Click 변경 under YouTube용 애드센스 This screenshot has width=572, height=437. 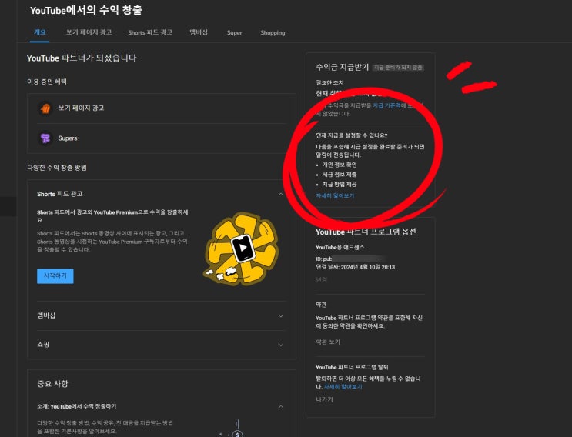point(321,279)
